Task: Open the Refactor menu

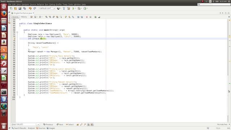Action: click(40, 4)
